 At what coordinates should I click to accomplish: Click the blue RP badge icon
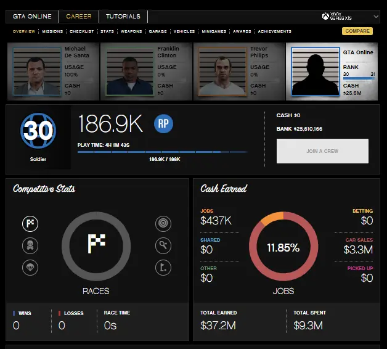tap(163, 123)
